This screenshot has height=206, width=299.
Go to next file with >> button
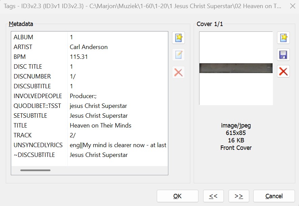coord(239,196)
